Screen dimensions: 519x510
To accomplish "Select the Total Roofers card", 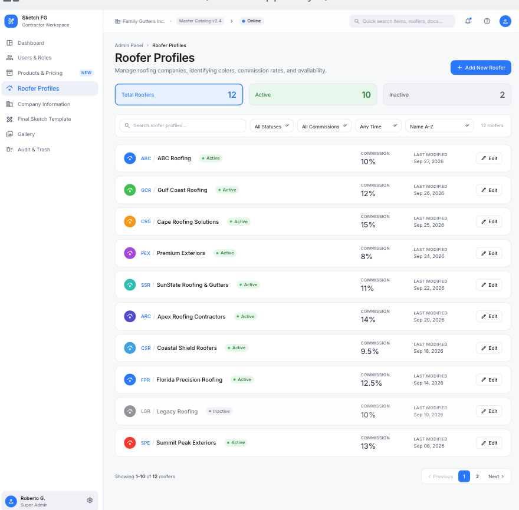I will pyautogui.click(x=179, y=95).
